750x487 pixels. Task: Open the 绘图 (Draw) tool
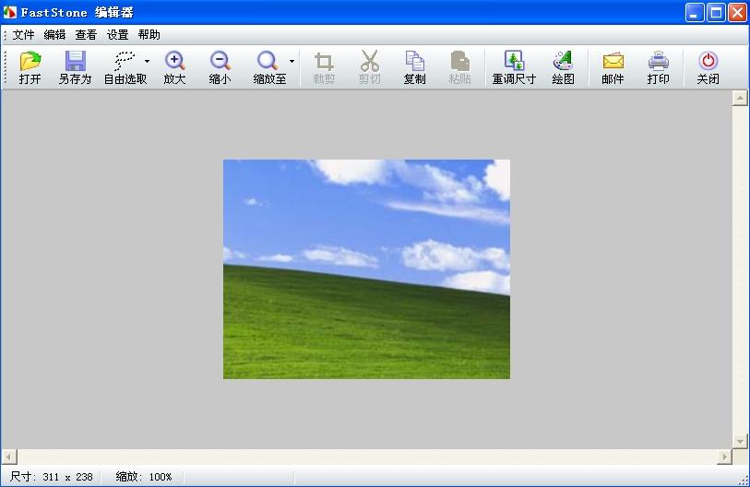(563, 67)
